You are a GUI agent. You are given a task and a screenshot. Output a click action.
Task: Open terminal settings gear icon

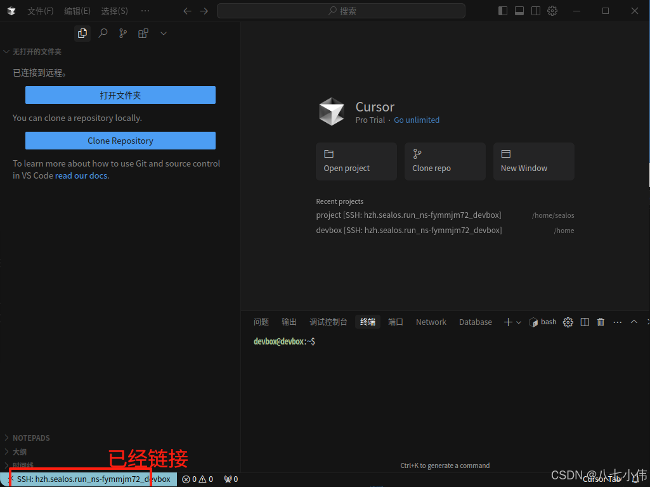568,322
